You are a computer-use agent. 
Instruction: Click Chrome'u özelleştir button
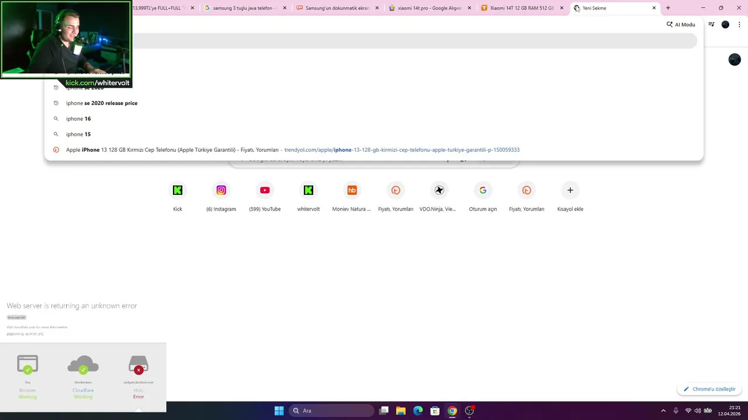tap(709, 389)
